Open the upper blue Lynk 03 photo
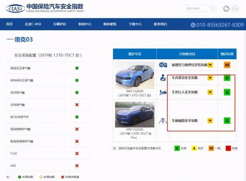246x181 pixels. pyautogui.click(x=135, y=75)
